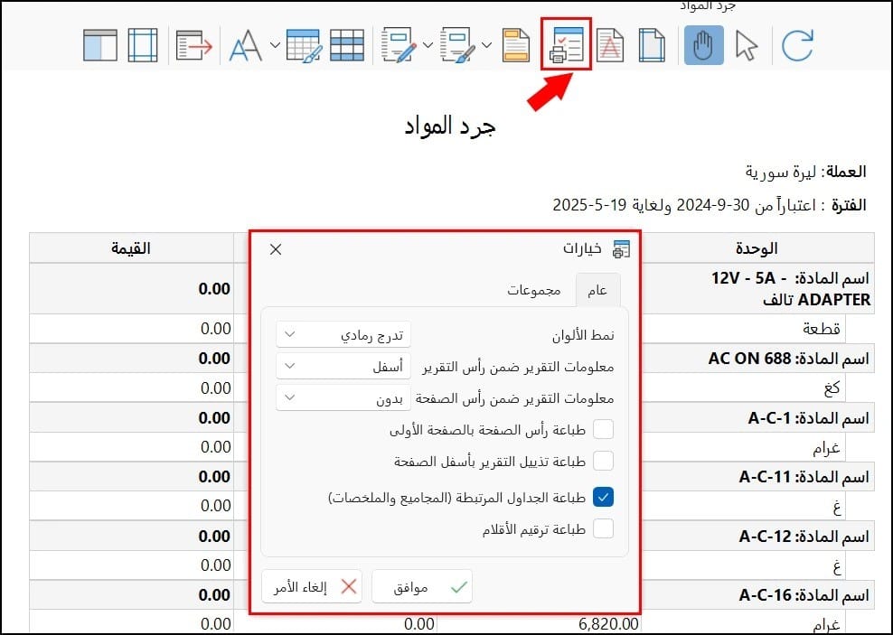Viewport: 893px width, 635px height.
Task: Close the خيارات dialog with X
Action: [x=276, y=249]
